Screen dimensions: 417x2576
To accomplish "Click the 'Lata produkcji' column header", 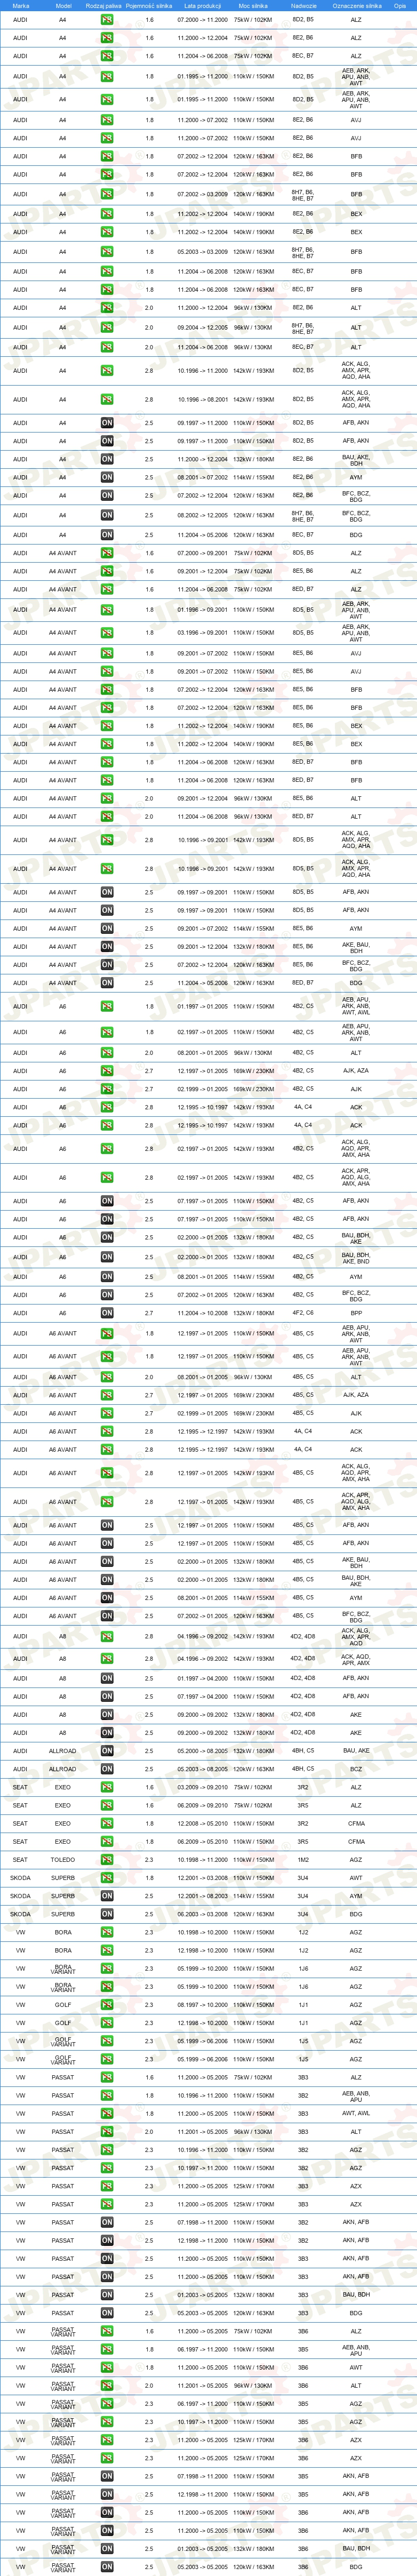I will [202, 5].
